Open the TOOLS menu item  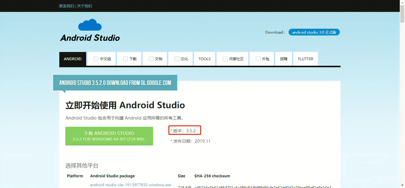[204, 59]
